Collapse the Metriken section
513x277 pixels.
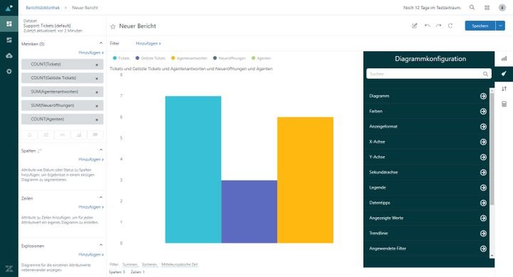[100, 43]
